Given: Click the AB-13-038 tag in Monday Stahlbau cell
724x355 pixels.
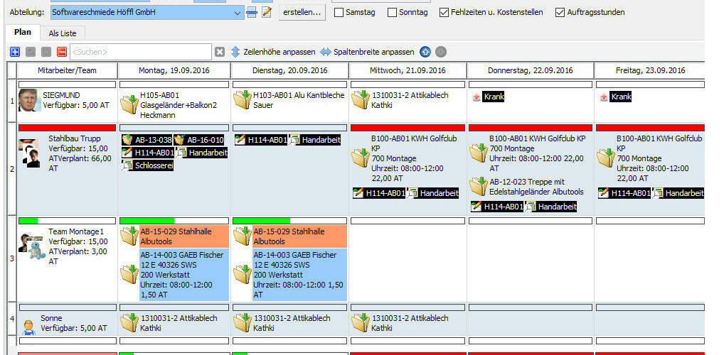Looking at the screenshot, I should [x=147, y=140].
